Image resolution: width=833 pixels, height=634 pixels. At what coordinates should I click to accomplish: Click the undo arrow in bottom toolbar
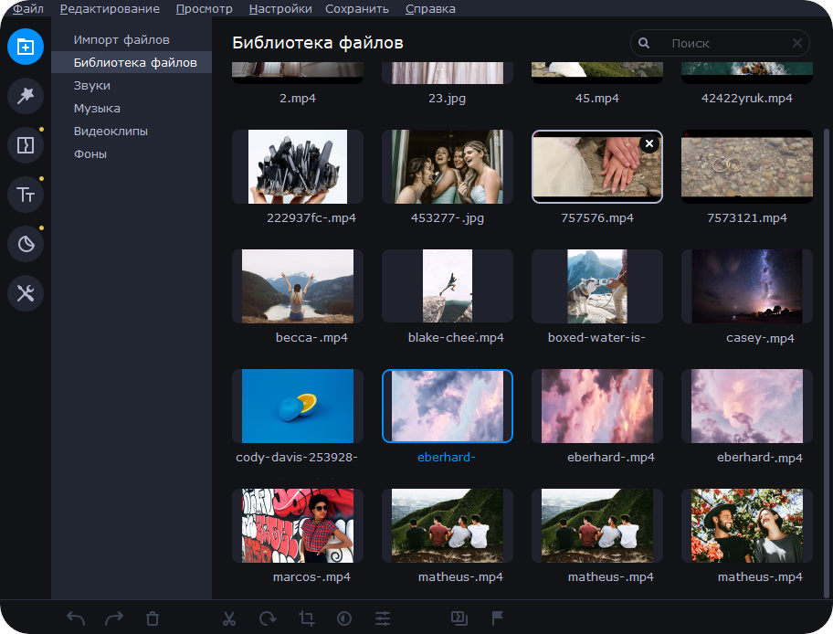(x=76, y=618)
